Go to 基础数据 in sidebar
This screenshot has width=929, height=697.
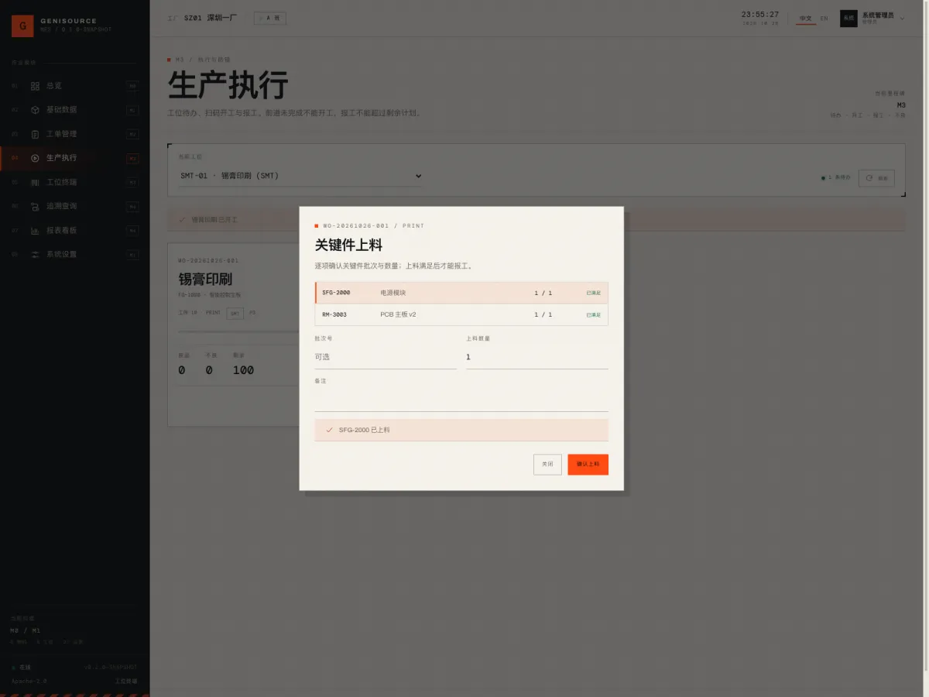(x=75, y=110)
